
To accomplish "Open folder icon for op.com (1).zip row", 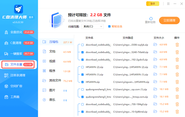I will coord(155,89).
